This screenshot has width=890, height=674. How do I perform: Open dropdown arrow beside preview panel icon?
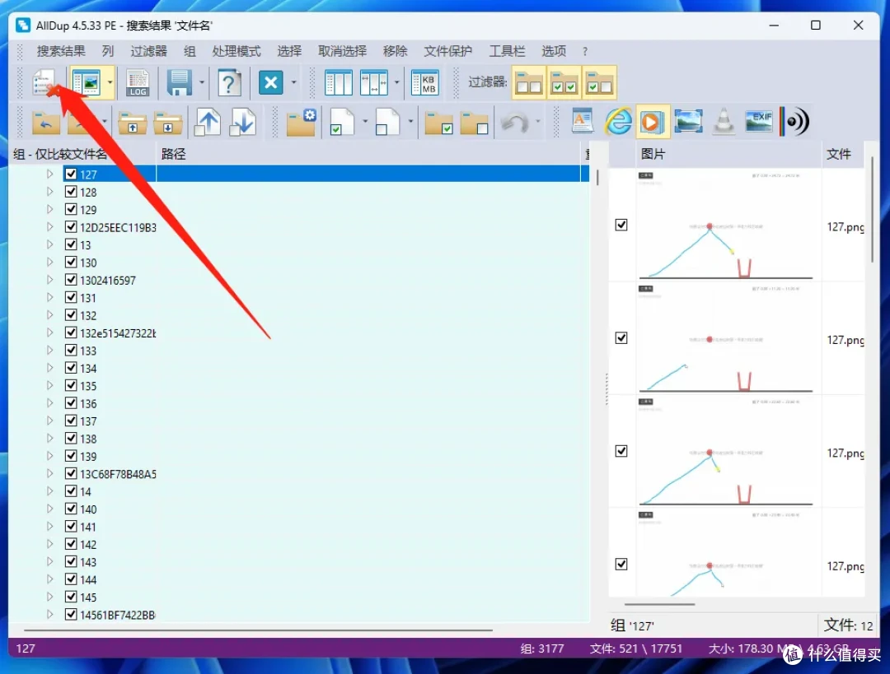coord(110,83)
